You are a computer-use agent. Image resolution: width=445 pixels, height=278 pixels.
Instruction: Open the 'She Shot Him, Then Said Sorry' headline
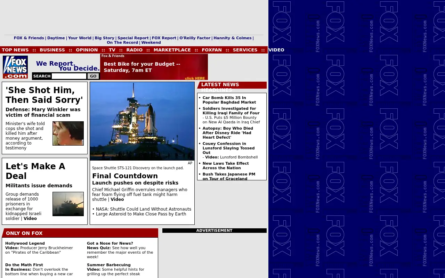[44, 95]
